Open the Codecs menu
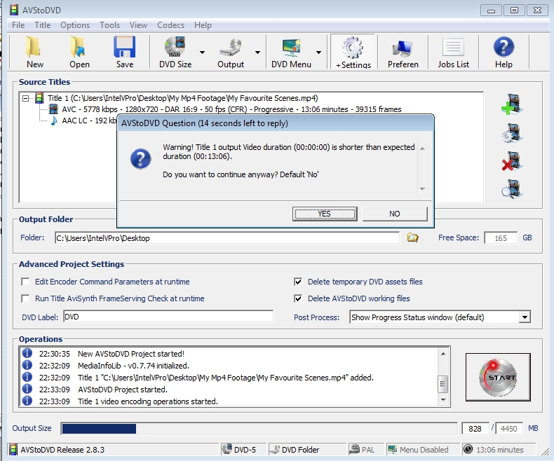The width and height of the screenshot is (554, 461). pyautogui.click(x=170, y=25)
